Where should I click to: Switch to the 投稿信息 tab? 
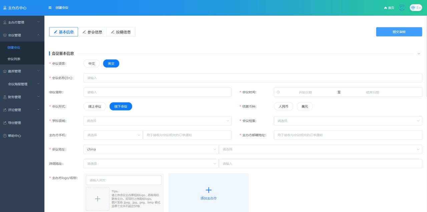coord(121,32)
